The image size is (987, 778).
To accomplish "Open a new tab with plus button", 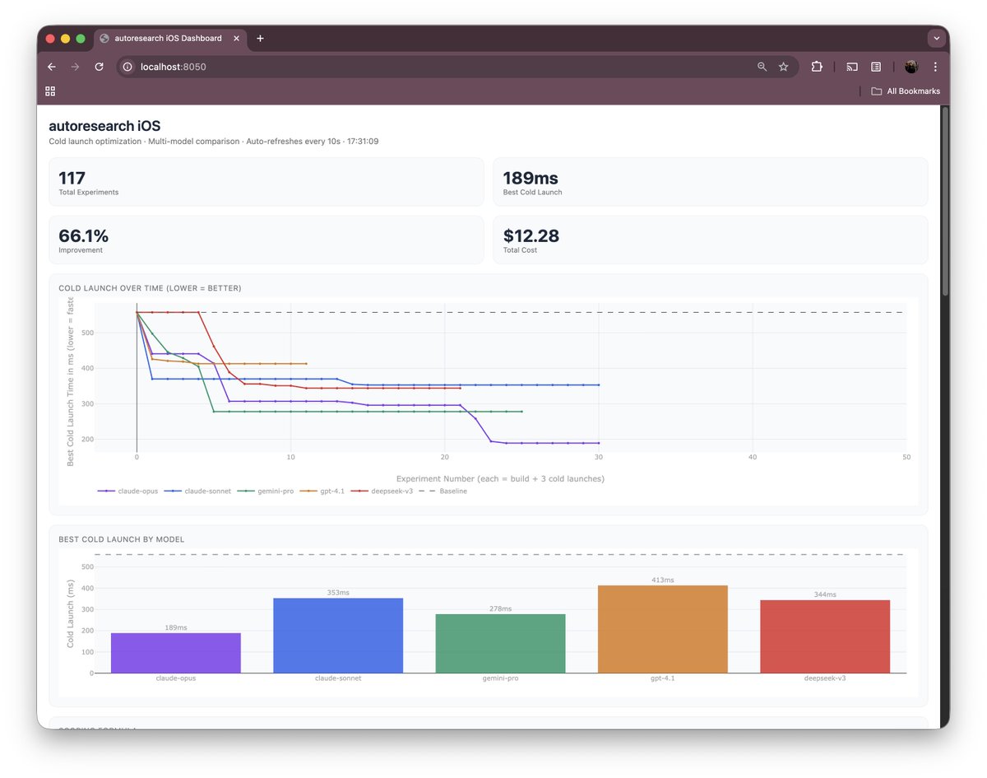I will tap(260, 39).
